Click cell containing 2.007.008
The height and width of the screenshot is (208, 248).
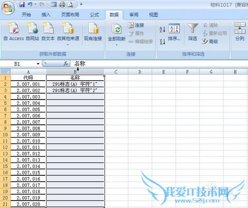(x=28, y=128)
